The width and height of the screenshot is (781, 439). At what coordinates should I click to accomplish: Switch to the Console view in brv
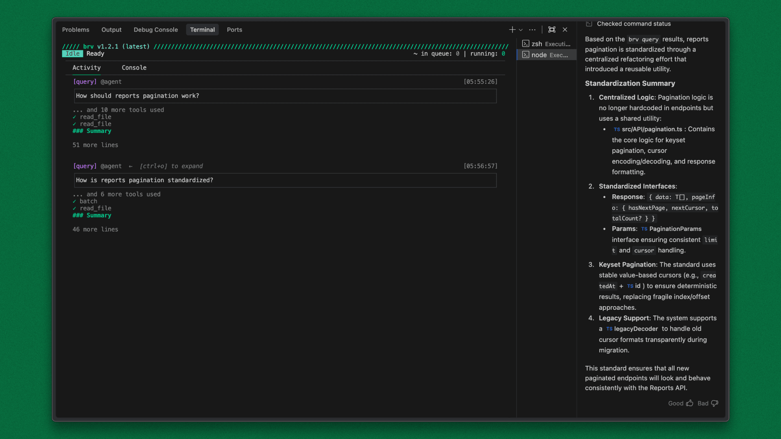point(134,68)
